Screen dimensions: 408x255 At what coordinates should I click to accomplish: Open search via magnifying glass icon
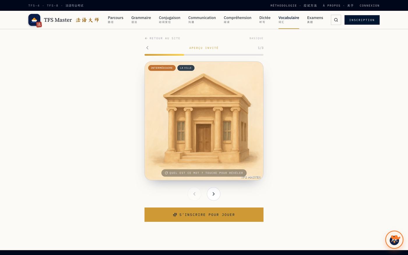coord(336,20)
